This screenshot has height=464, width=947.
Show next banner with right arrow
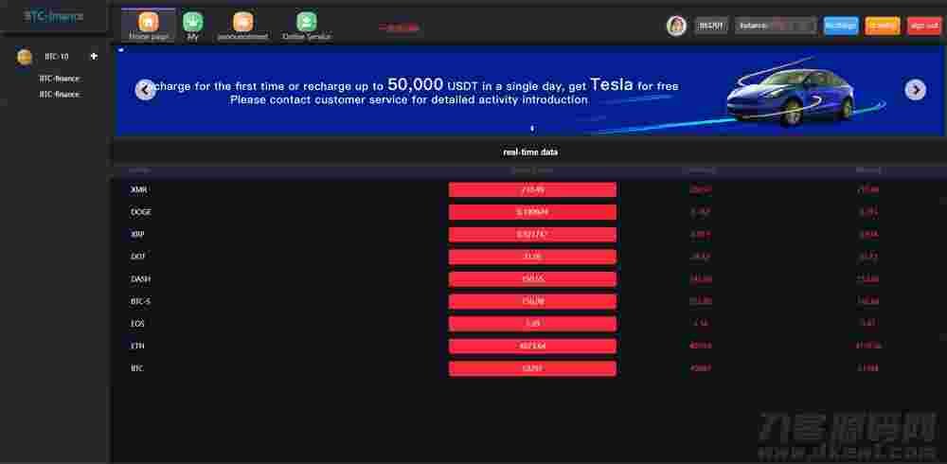[x=915, y=89]
